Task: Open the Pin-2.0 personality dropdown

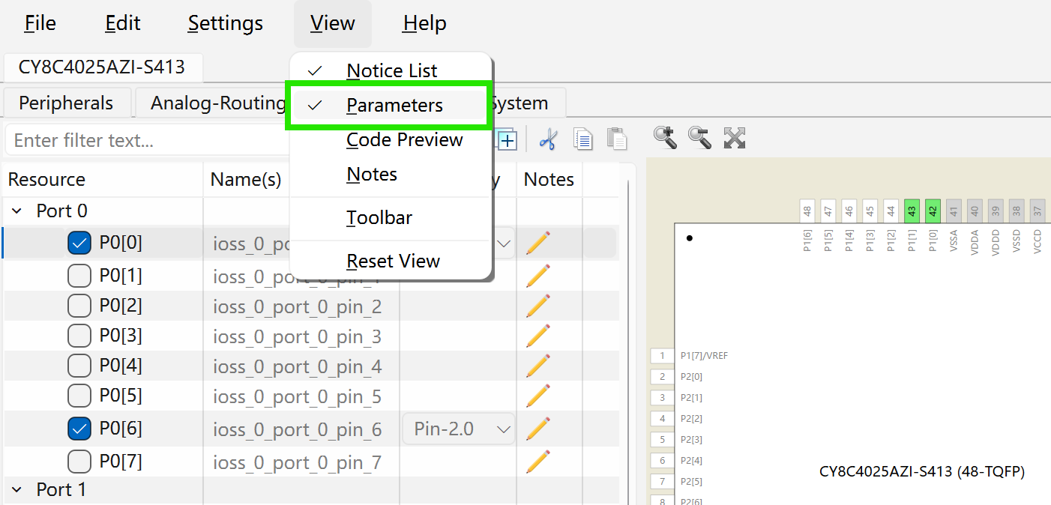Action: pos(459,429)
